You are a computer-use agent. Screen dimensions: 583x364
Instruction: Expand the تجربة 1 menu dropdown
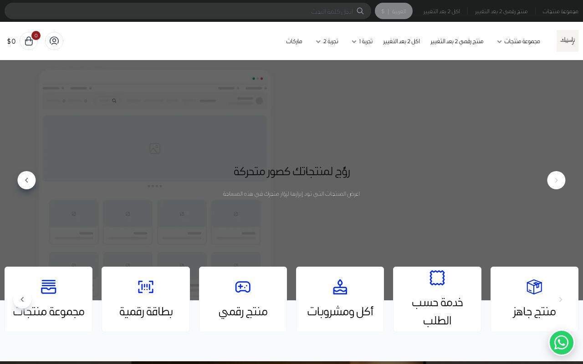(x=362, y=41)
